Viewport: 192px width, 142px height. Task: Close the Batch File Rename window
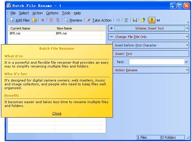point(187,6)
